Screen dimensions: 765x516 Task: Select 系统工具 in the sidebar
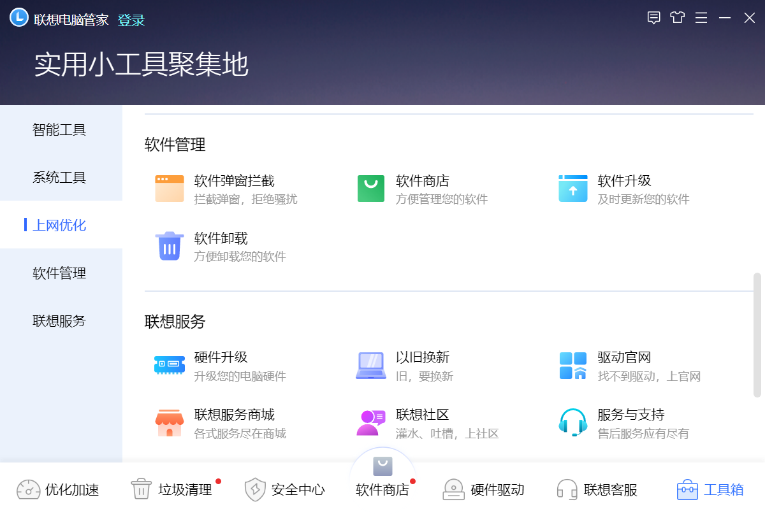click(61, 177)
